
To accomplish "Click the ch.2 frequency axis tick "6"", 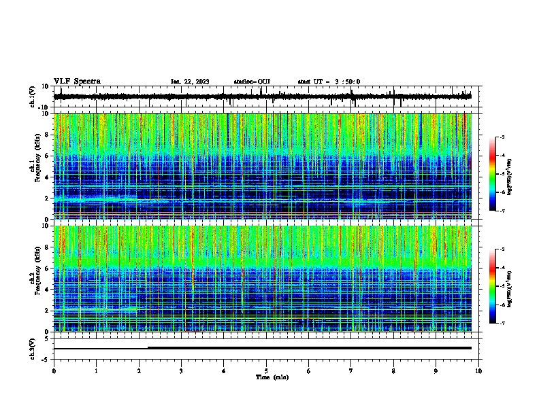I will (48, 268).
